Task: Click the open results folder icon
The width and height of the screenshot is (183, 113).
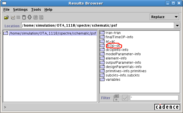Action: [7, 17]
